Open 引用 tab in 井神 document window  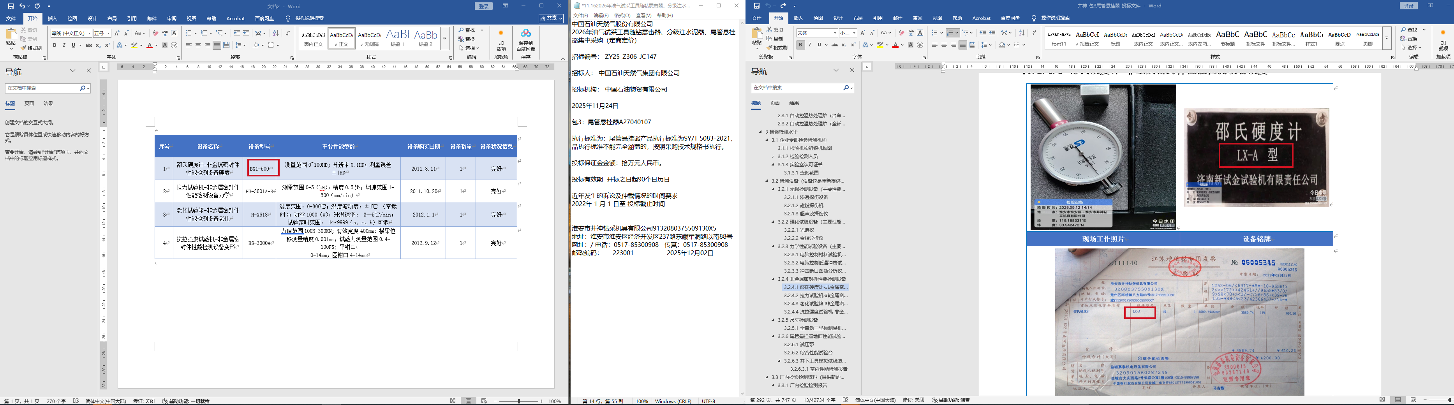(878, 19)
